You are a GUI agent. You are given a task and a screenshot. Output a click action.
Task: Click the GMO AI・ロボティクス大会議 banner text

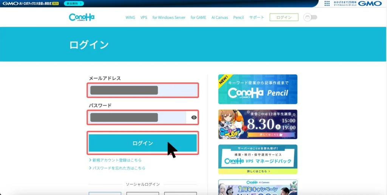pos(31,3)
